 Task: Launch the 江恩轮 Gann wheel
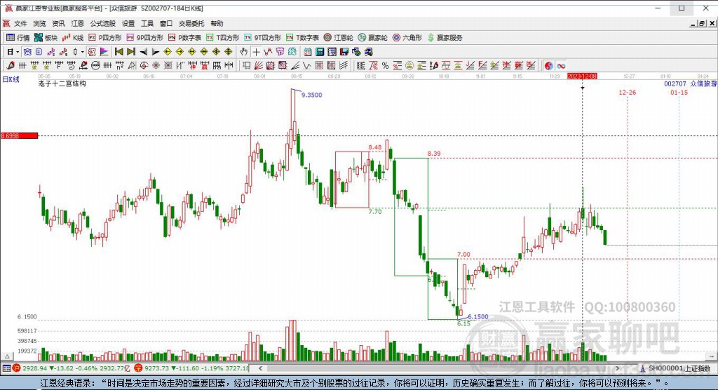coord(339,38)
